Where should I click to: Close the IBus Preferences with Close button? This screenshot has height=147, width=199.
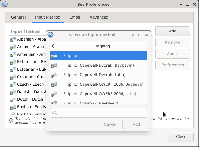(181, 137)
